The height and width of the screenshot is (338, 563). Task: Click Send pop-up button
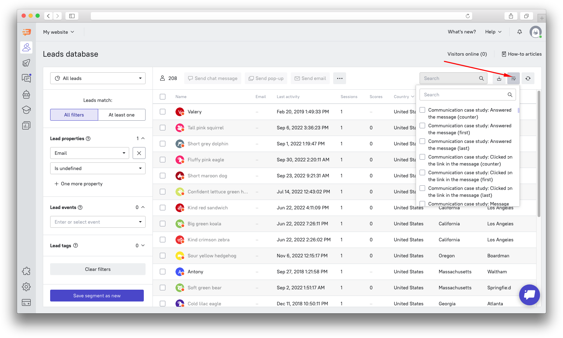click(x=266, y=79)
